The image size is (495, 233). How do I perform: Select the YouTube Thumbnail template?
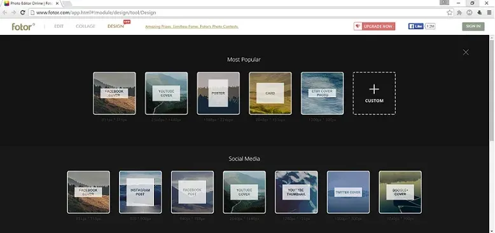[x=296, y=192]
